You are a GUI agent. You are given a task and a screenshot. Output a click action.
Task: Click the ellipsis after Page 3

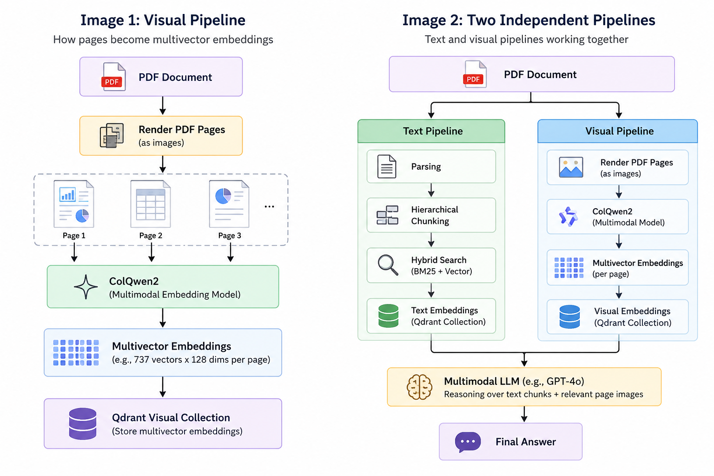pos(269,206)
